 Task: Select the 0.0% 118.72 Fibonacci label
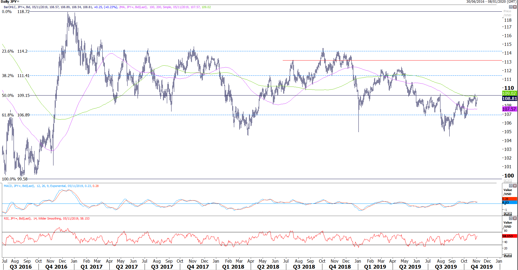click(16, 12)
